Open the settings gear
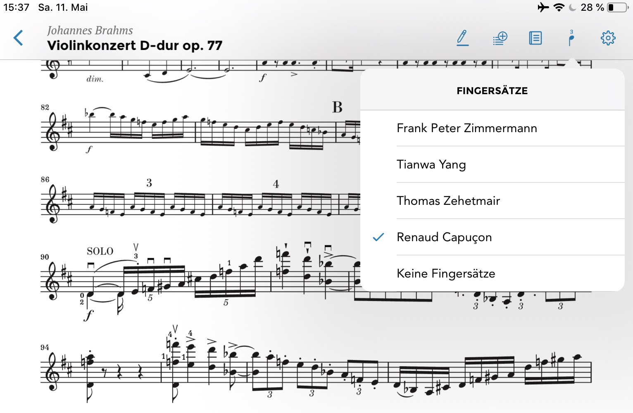The image size is (633, 413). [608, 38]
